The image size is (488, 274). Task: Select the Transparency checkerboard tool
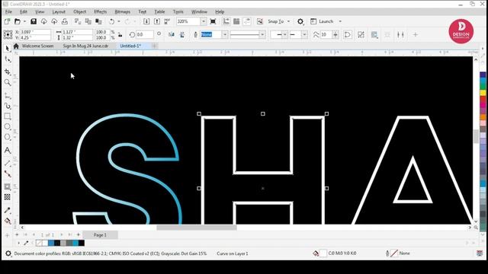8,197
